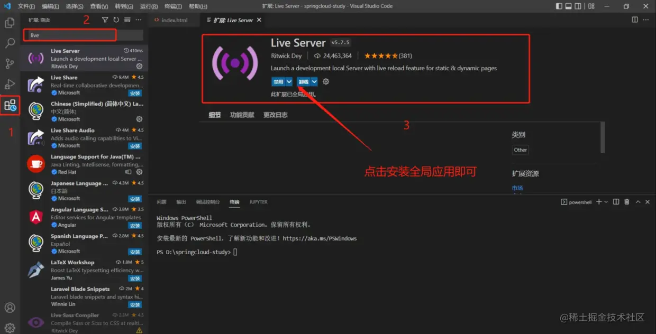656x334 pixels.
Task: Clear extension search results icon
Action: point(127,20)
